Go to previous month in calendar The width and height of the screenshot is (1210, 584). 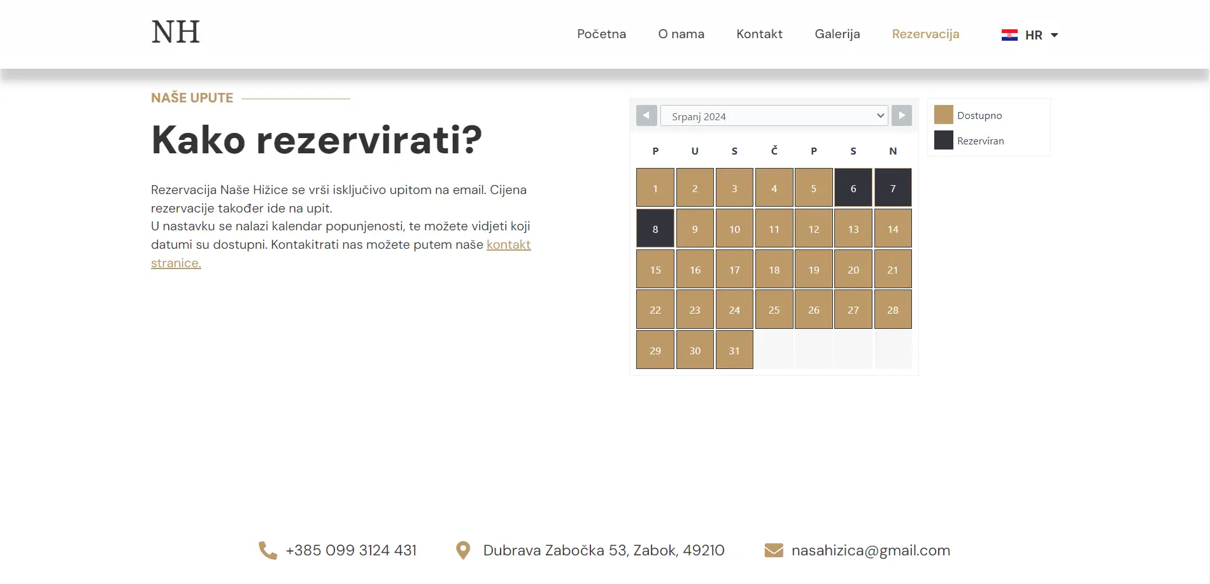pyautogui.click(x=646, y=116)
